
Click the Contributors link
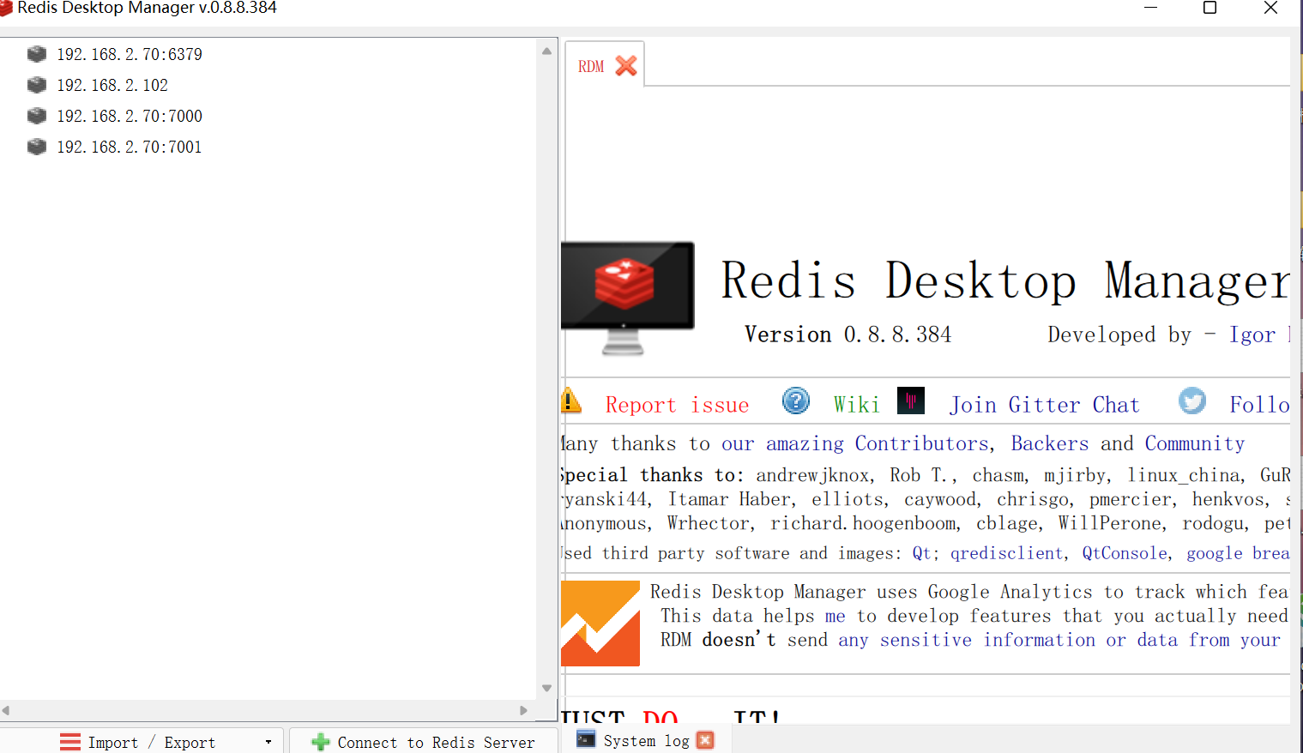921,443
